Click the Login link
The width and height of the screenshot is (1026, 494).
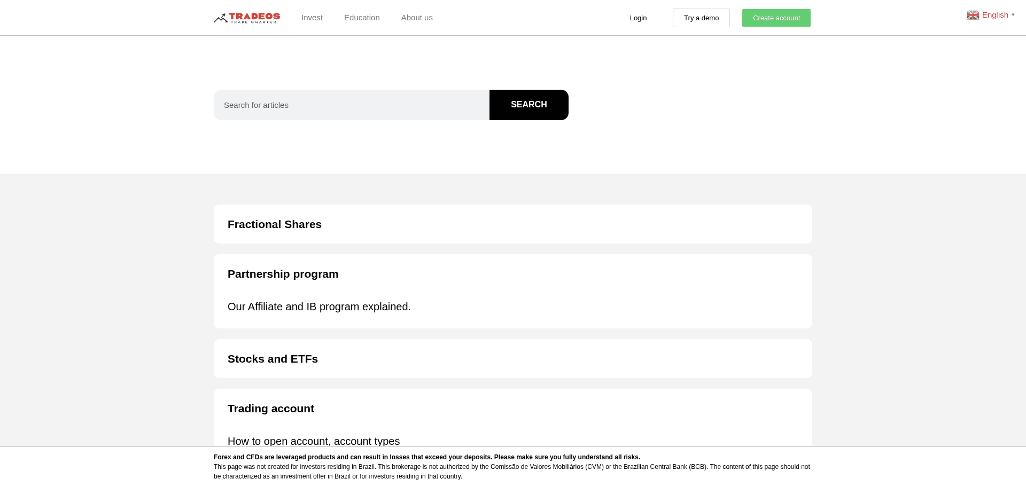point(638,18)
